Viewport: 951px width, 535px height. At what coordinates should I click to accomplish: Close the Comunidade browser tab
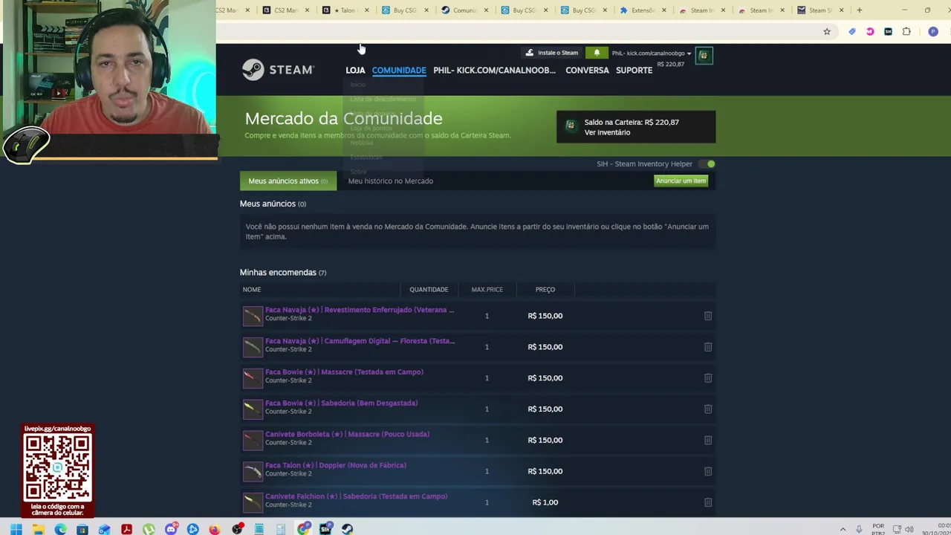point(487,10)
